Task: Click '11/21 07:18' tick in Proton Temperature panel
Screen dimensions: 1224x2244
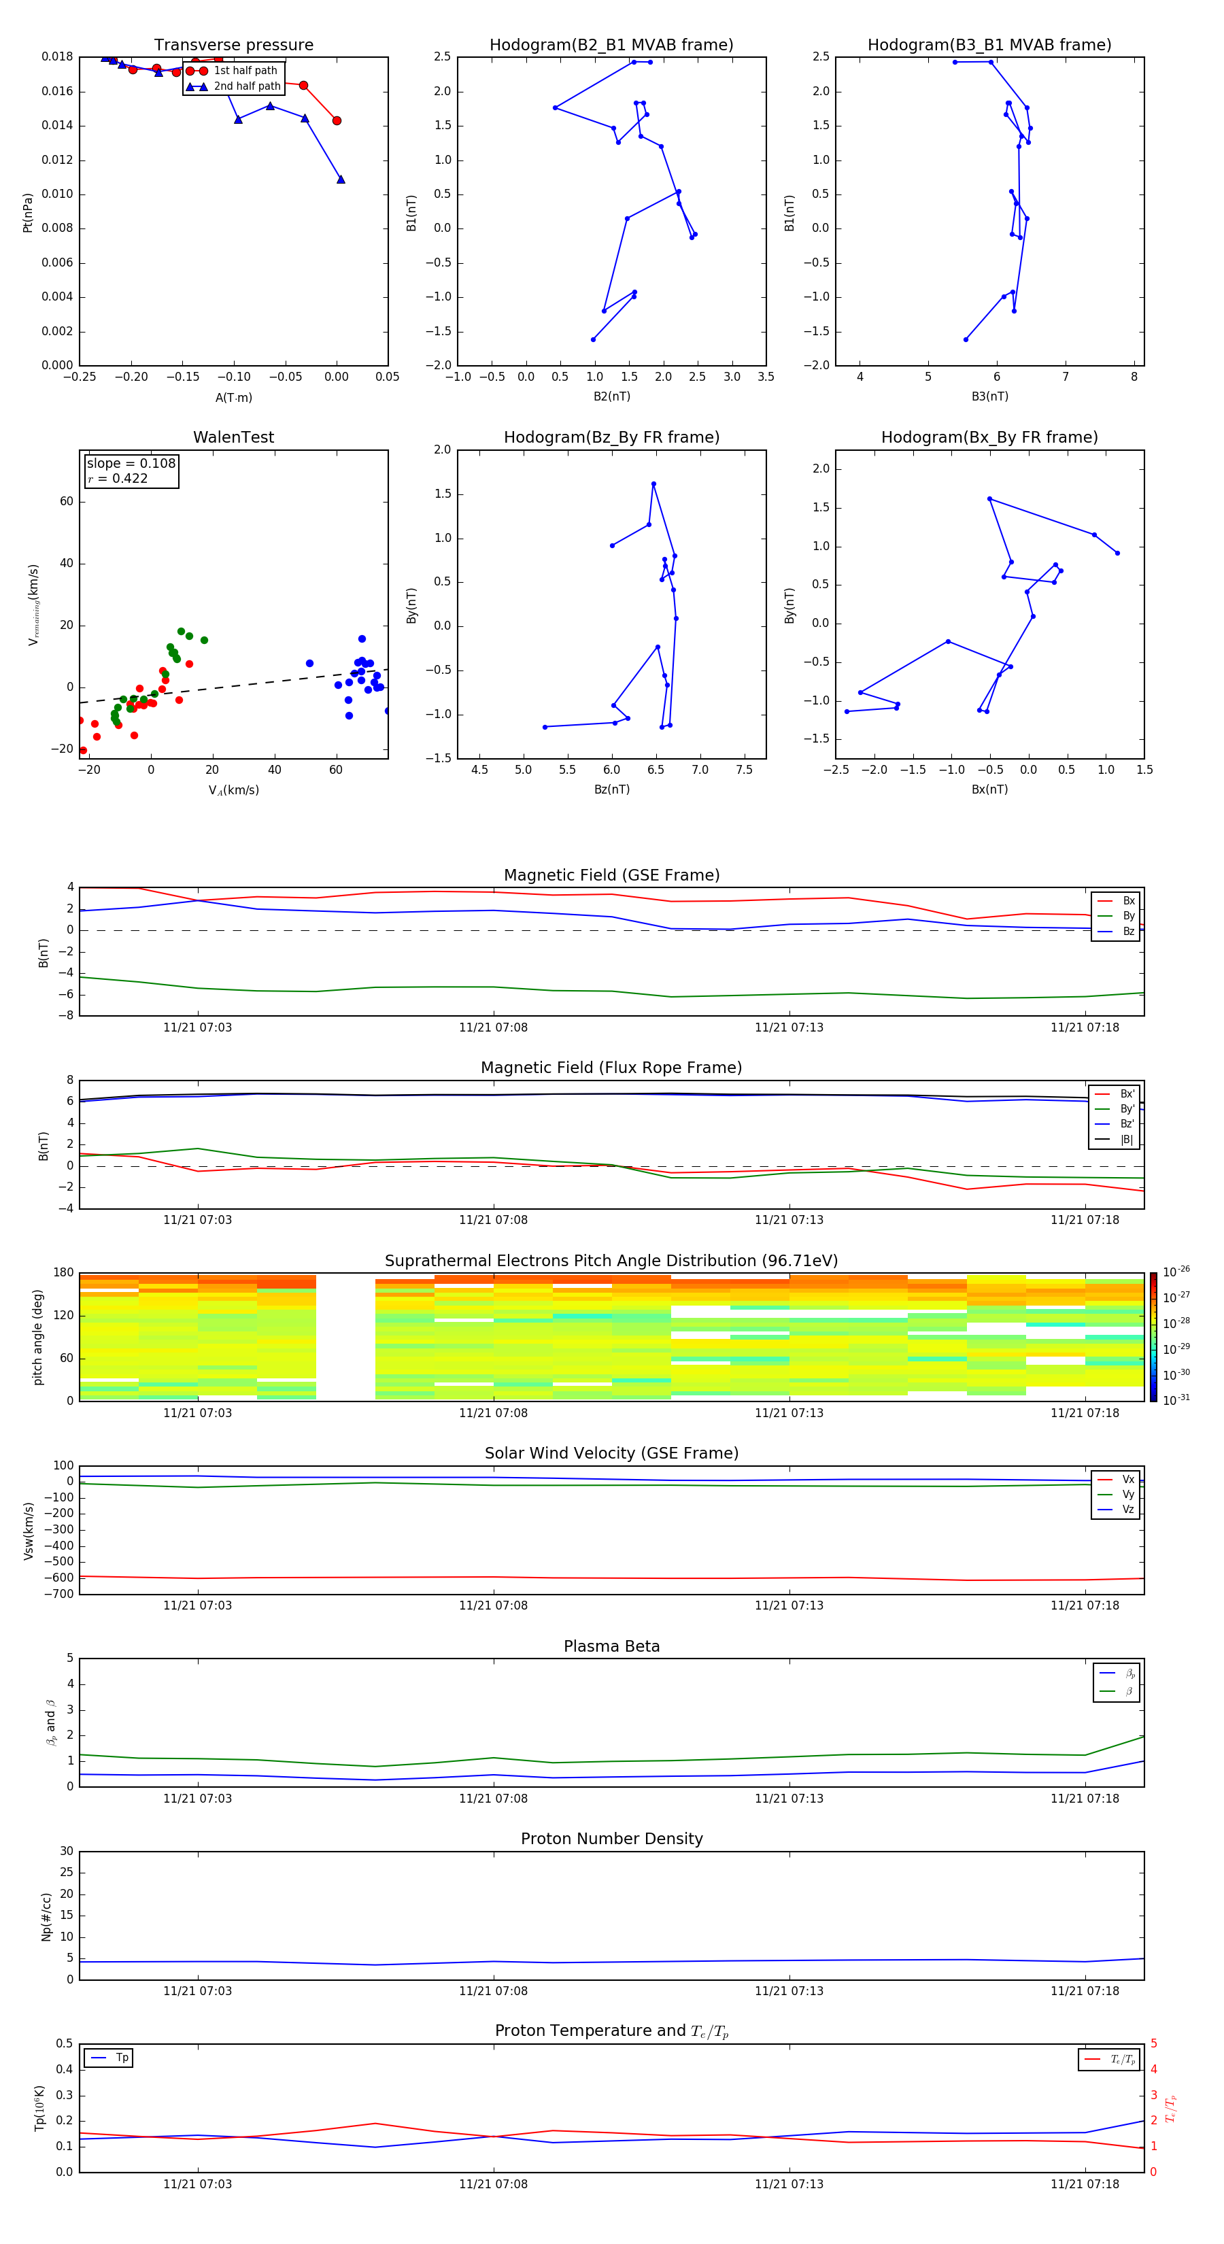Action: click(1085, 2184)
